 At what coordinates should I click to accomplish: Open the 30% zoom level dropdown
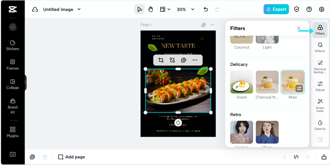[x=185, y=9]
